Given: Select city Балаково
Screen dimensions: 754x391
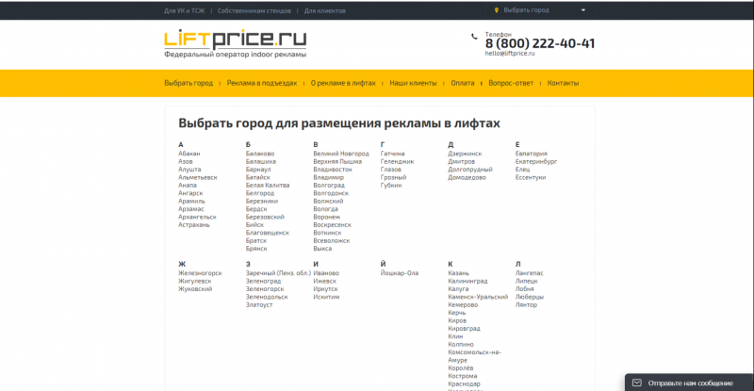Looking at the screenshot, I should 260,154.
